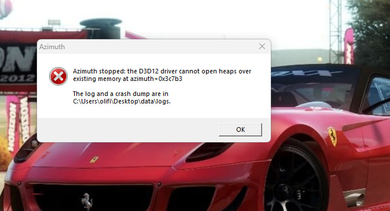Click the C:\Users\olifi\Desktop\data\logs. path text
Image resolution: width=390 pixels, height=211 pixels.
coord(122,101)
